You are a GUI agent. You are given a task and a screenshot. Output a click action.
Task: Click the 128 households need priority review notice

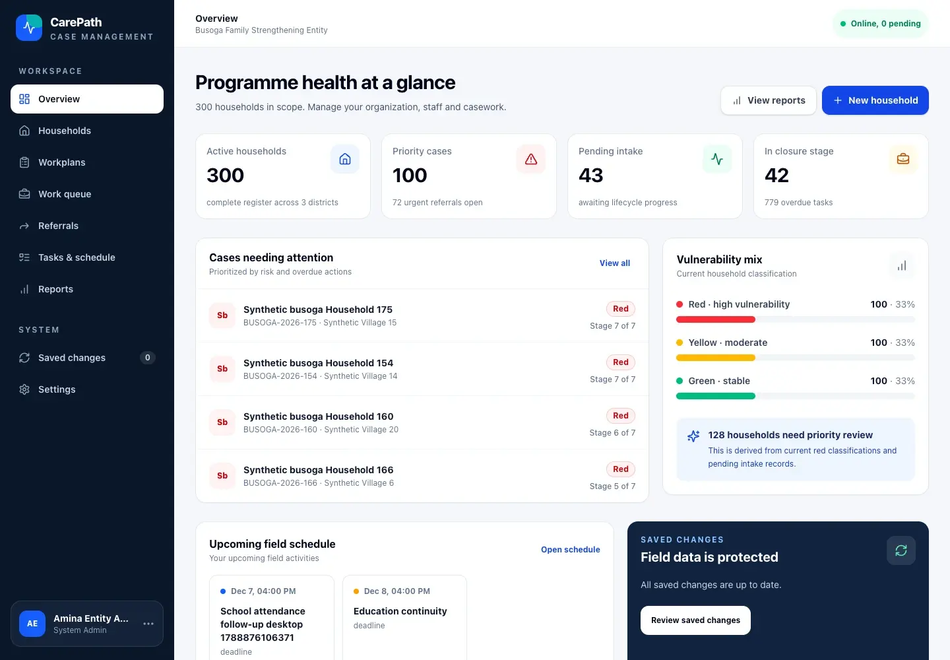796,449
